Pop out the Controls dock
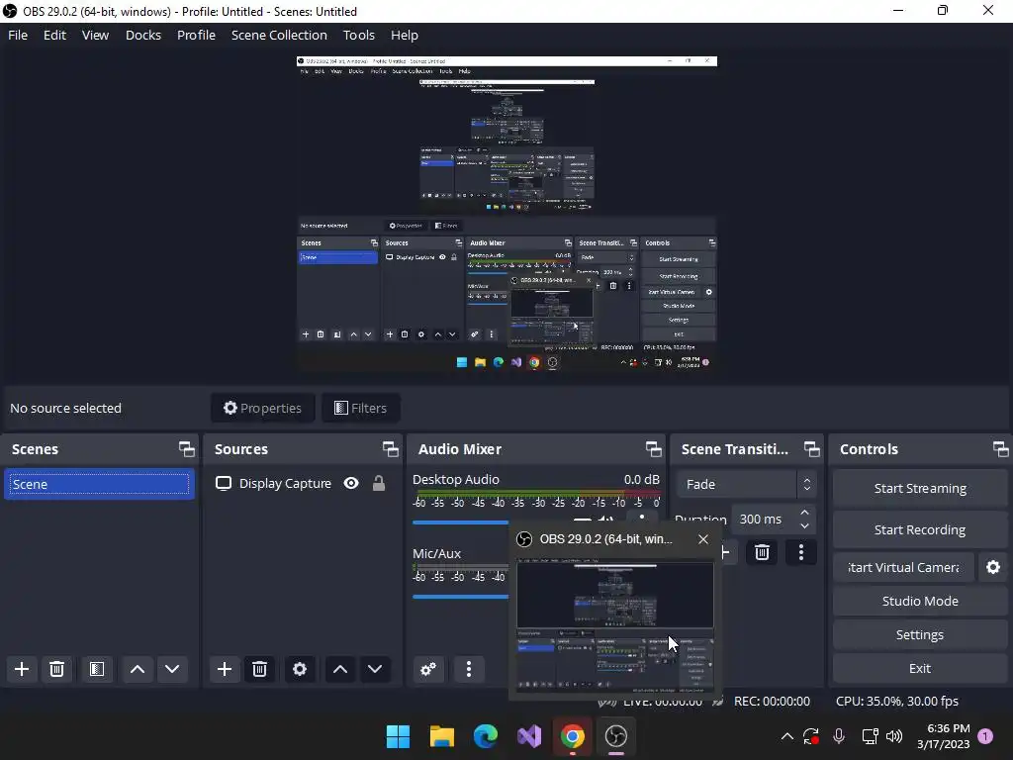The height and width of the screenshot is (760, 1013). pos(1000,449)
